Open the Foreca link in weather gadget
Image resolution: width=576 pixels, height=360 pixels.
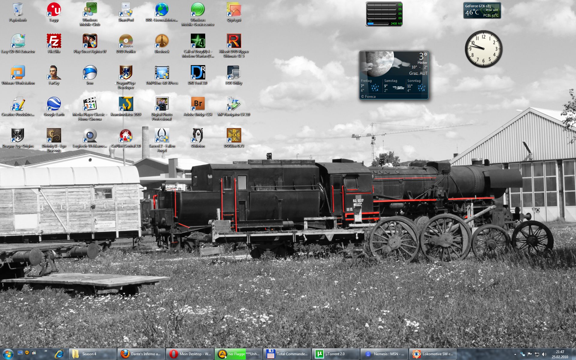click(370, 97)
